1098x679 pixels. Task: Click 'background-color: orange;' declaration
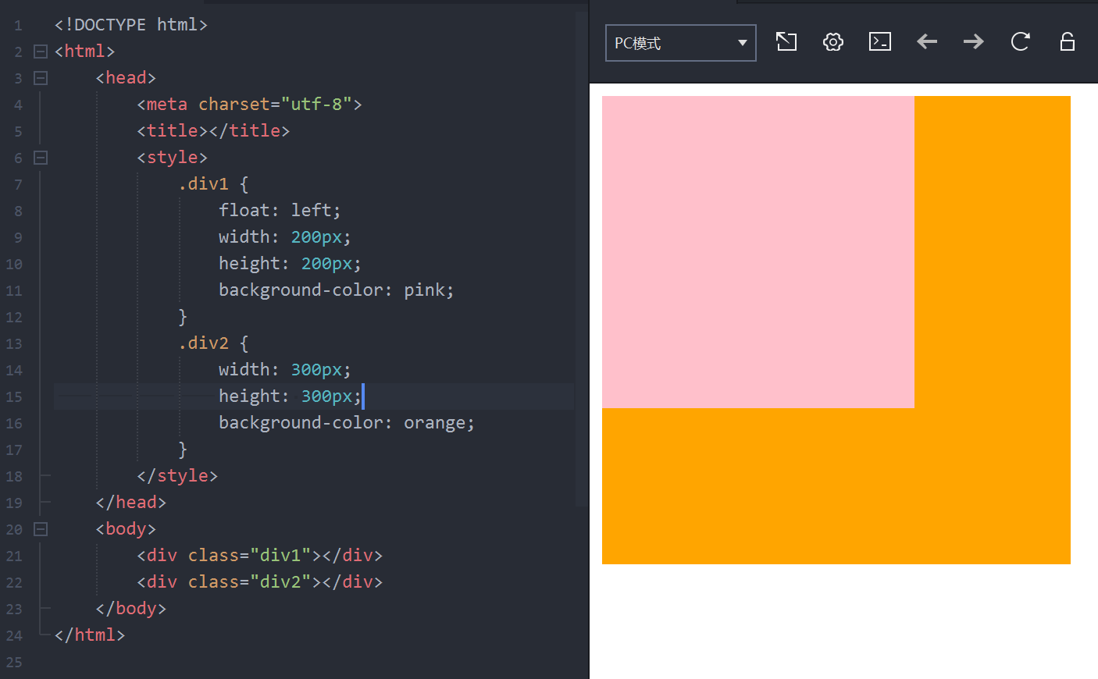pos(346,423)
